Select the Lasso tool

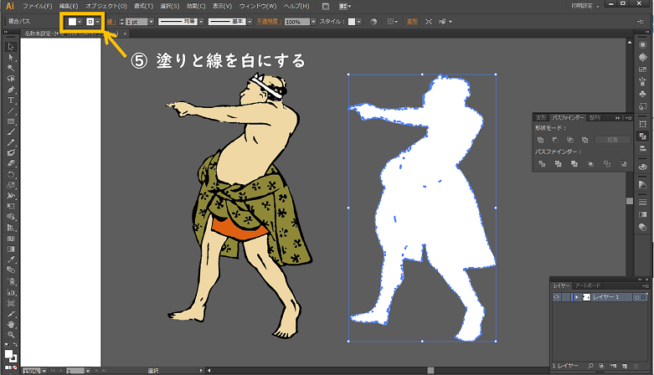click(x=11, y=79)
